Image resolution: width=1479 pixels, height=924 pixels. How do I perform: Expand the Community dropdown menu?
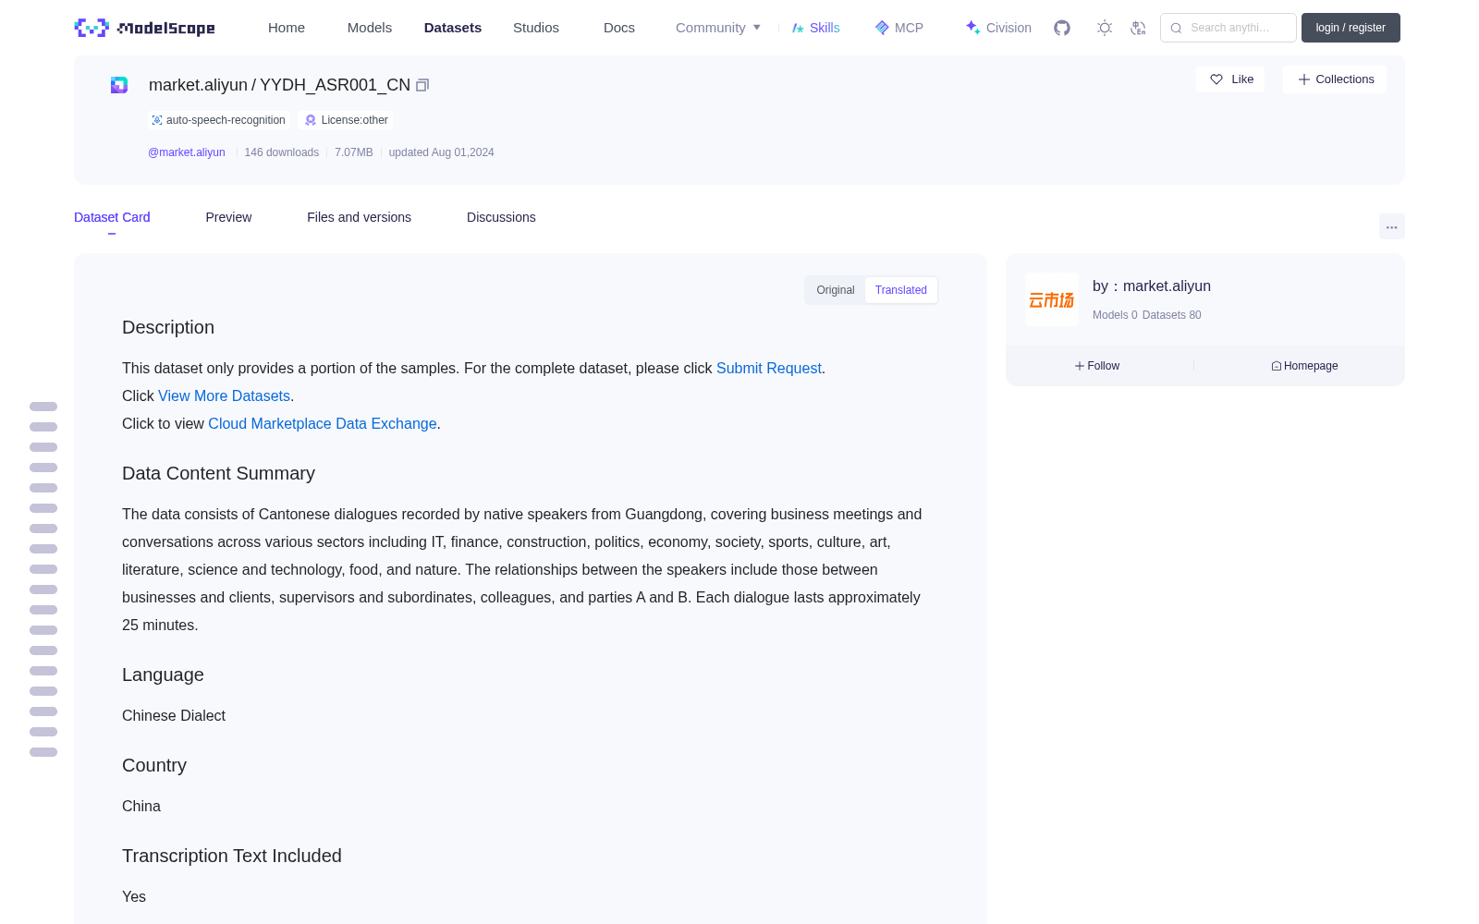pos(718,28)
